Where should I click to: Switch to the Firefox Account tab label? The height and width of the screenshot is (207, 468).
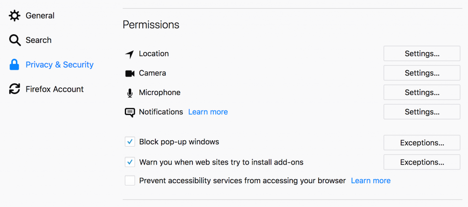[x=54, y=89]
